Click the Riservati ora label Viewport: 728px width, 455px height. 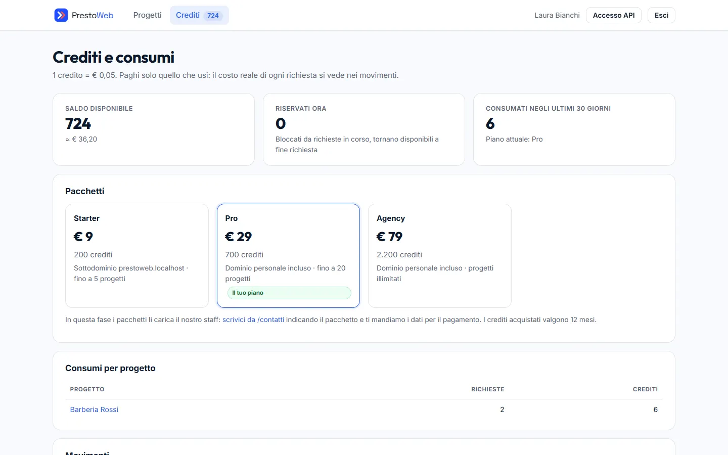[x=301, y=109]
